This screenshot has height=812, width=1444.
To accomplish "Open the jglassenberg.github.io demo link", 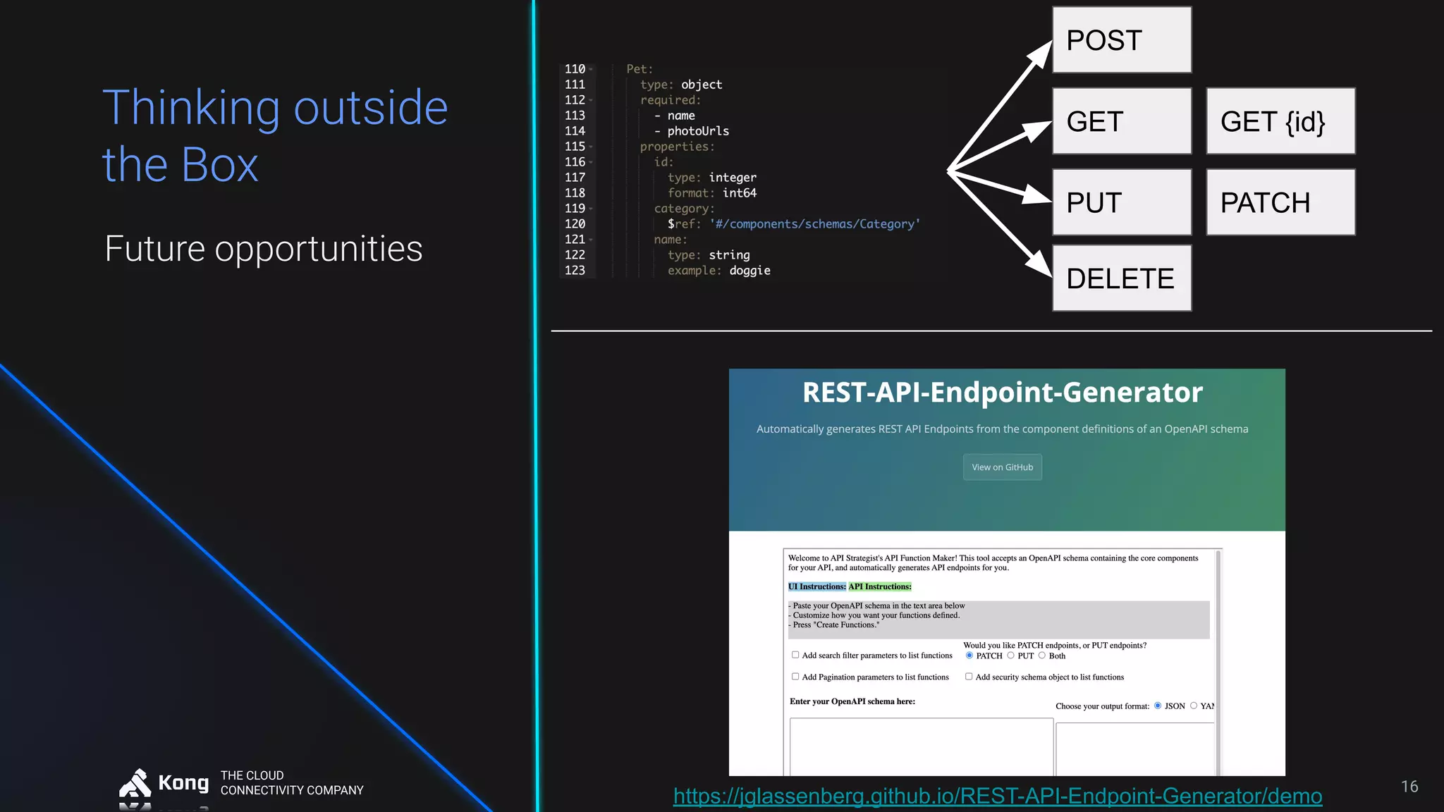I will point(997,796).
